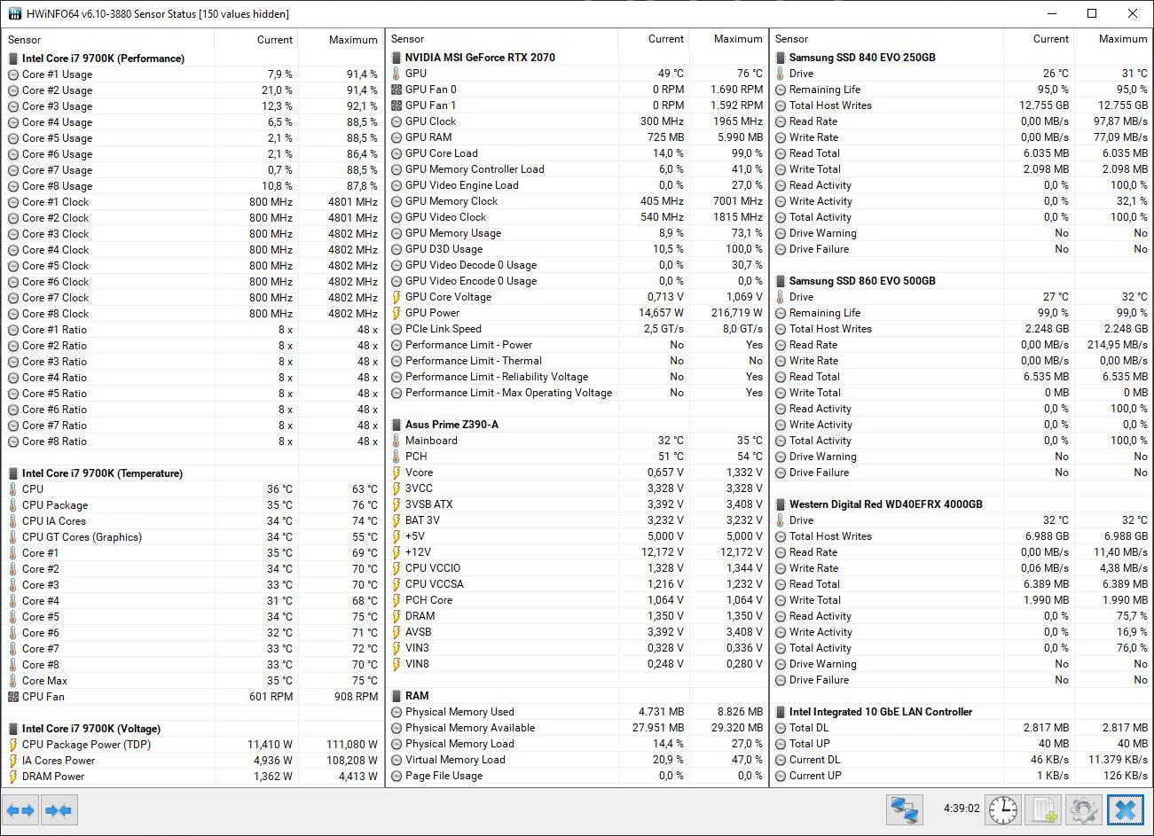
Task: Click the GPU temperature thermometer icon
Action: point(396,74)
